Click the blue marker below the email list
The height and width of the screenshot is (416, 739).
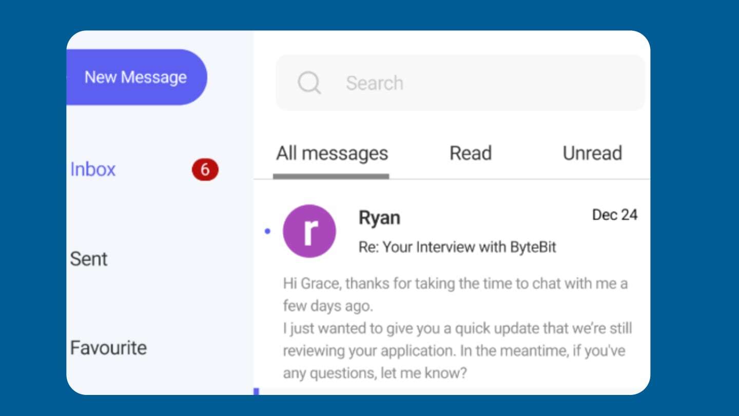[x=256, y=391]
